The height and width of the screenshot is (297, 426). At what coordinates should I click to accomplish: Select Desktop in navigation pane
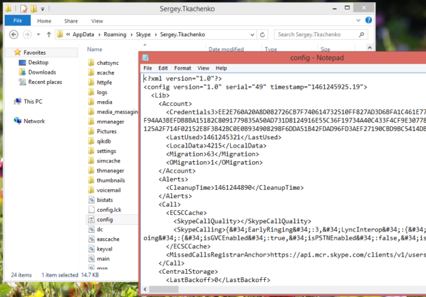tap(38, 62)
